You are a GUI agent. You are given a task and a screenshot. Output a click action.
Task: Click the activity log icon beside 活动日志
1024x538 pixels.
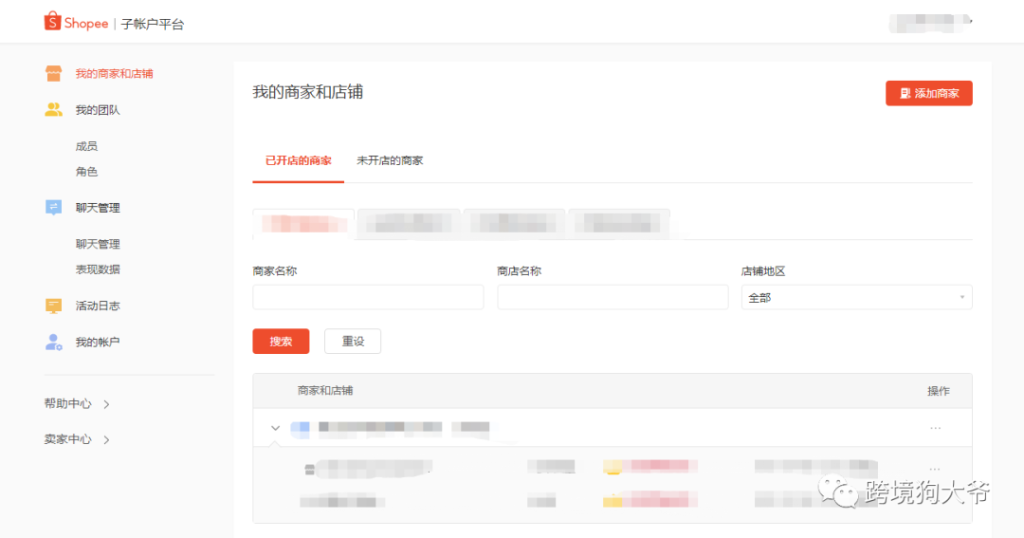point(53,306)
